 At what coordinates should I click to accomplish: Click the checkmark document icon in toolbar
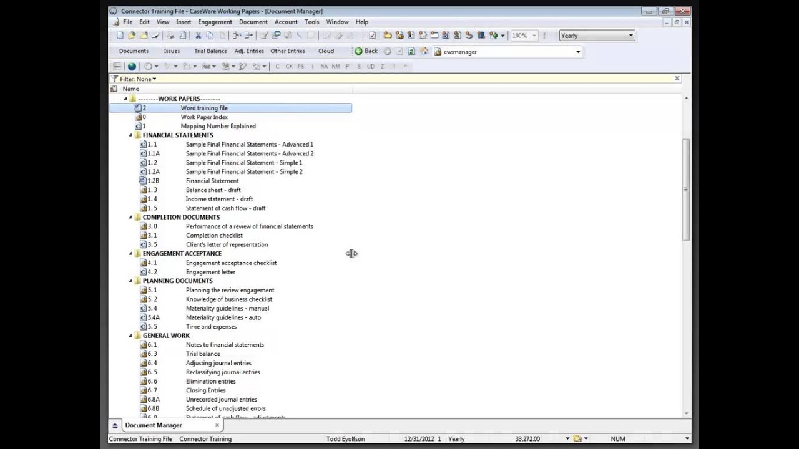click(373, 36)
